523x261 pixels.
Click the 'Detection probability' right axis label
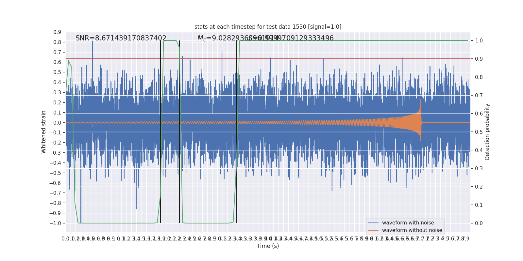point(487,132)
